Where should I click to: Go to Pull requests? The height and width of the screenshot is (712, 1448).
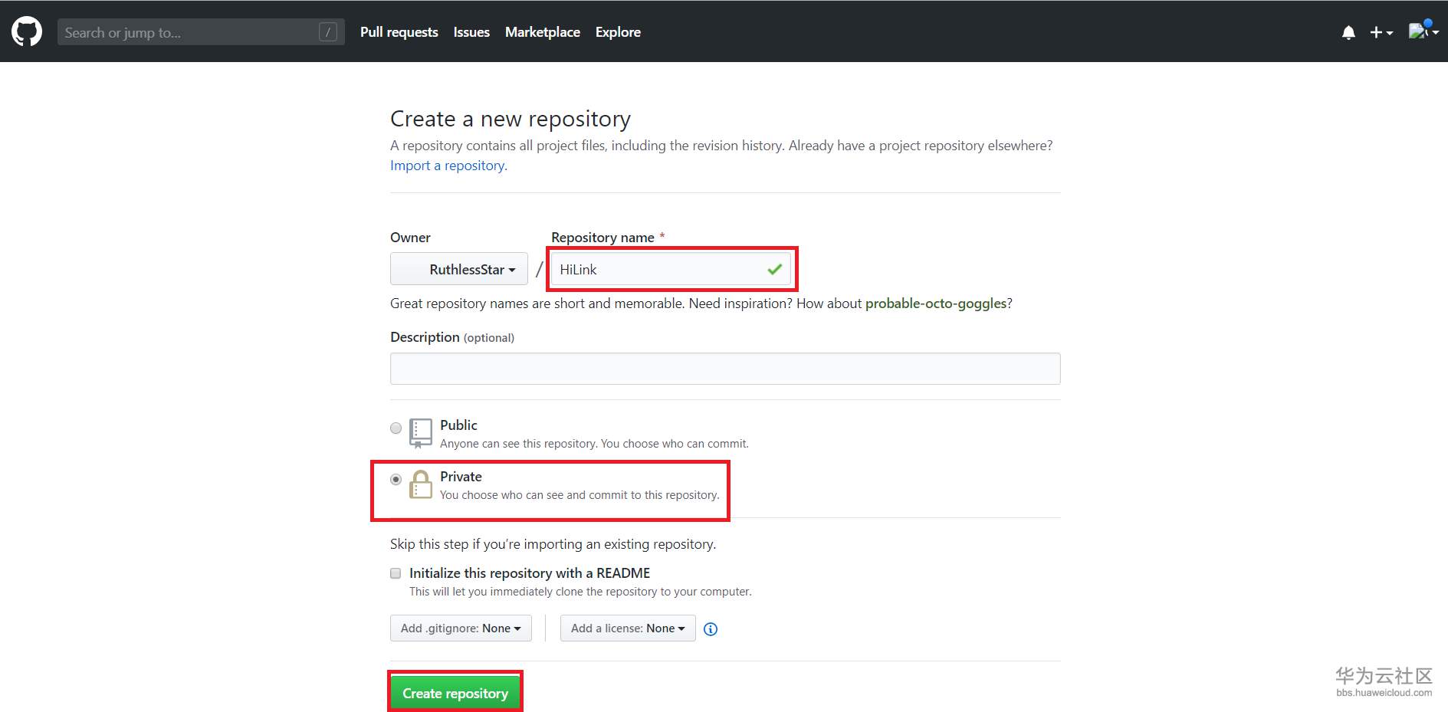(x=399, y=32)
